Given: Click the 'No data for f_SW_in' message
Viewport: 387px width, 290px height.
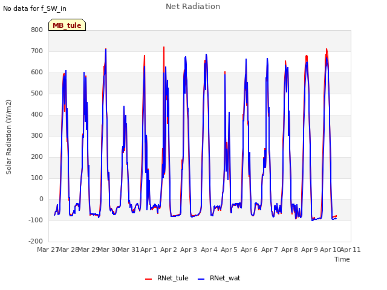Looking at the screenshot, I should pyautogui.click(x=34, y=8).
